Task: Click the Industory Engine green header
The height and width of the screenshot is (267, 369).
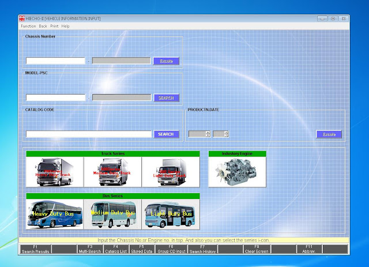Action: point(237,154)
